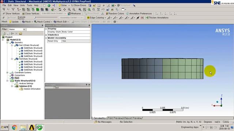Click the Explode Factor slider handle
This screenshot has height=131, width=234.
35,17
